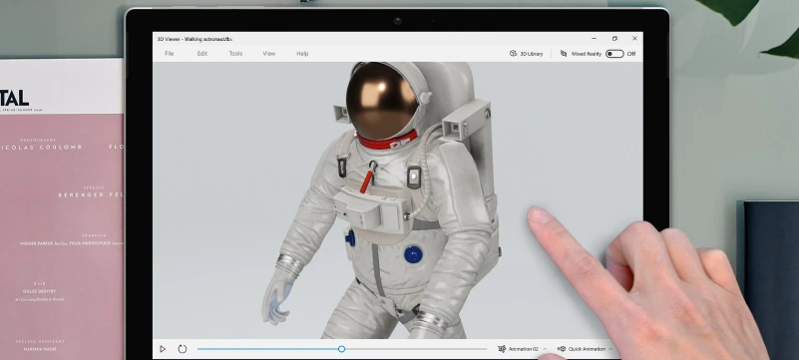This screenshot has width=799, height=360.
Task: Open the Help menu
Action: click(302, 54)
